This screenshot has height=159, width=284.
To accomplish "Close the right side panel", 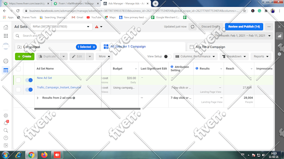I will pos(279,27).
